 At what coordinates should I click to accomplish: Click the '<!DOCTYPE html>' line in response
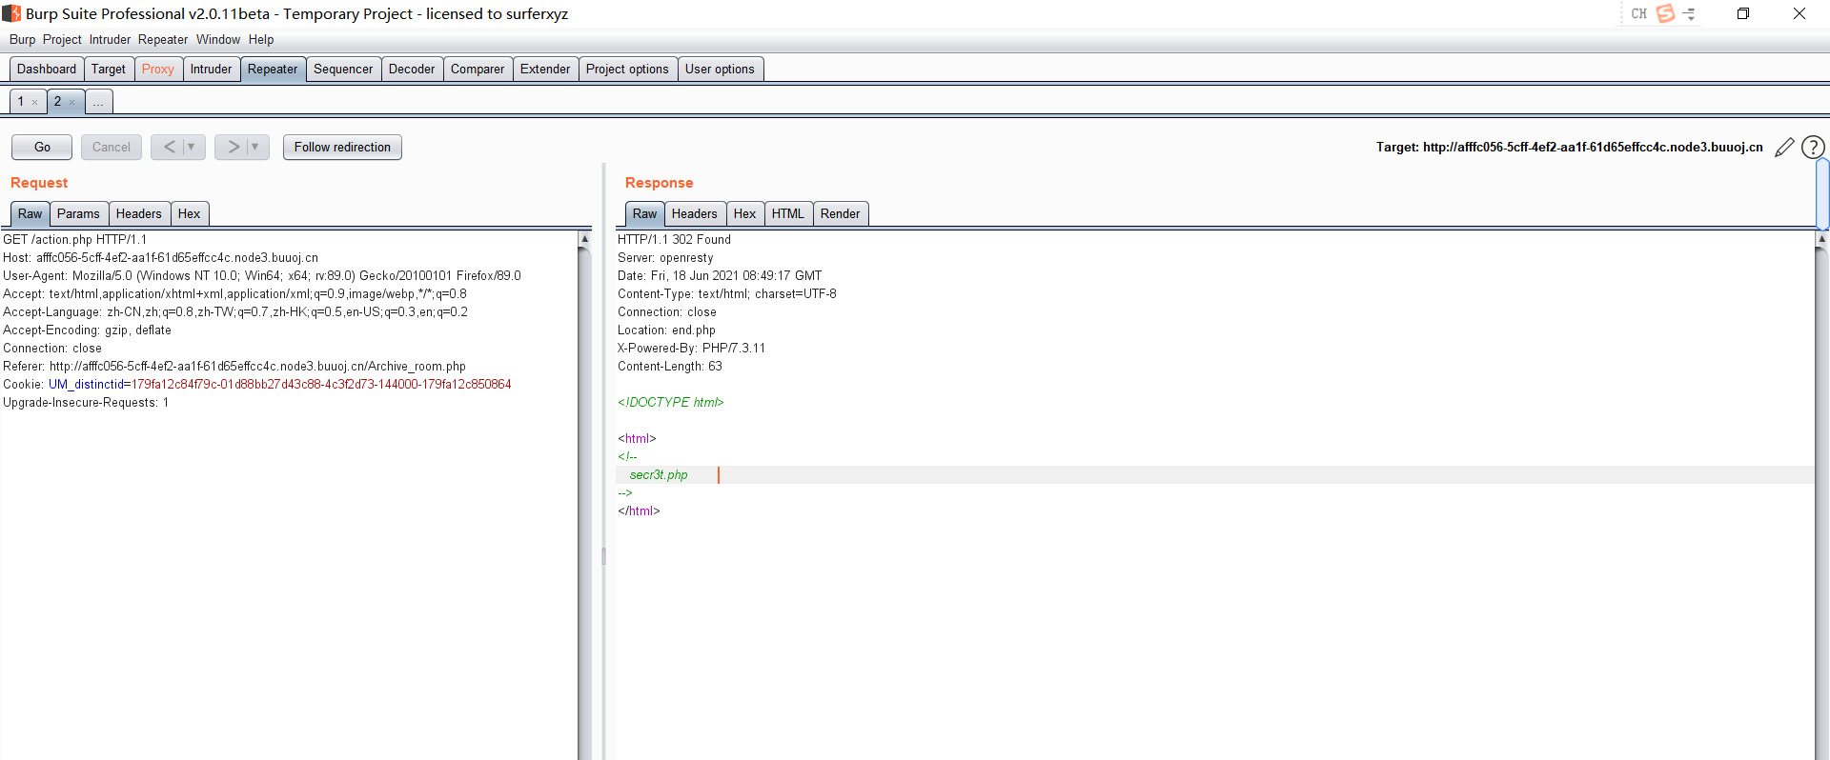[x=671, y=403]
